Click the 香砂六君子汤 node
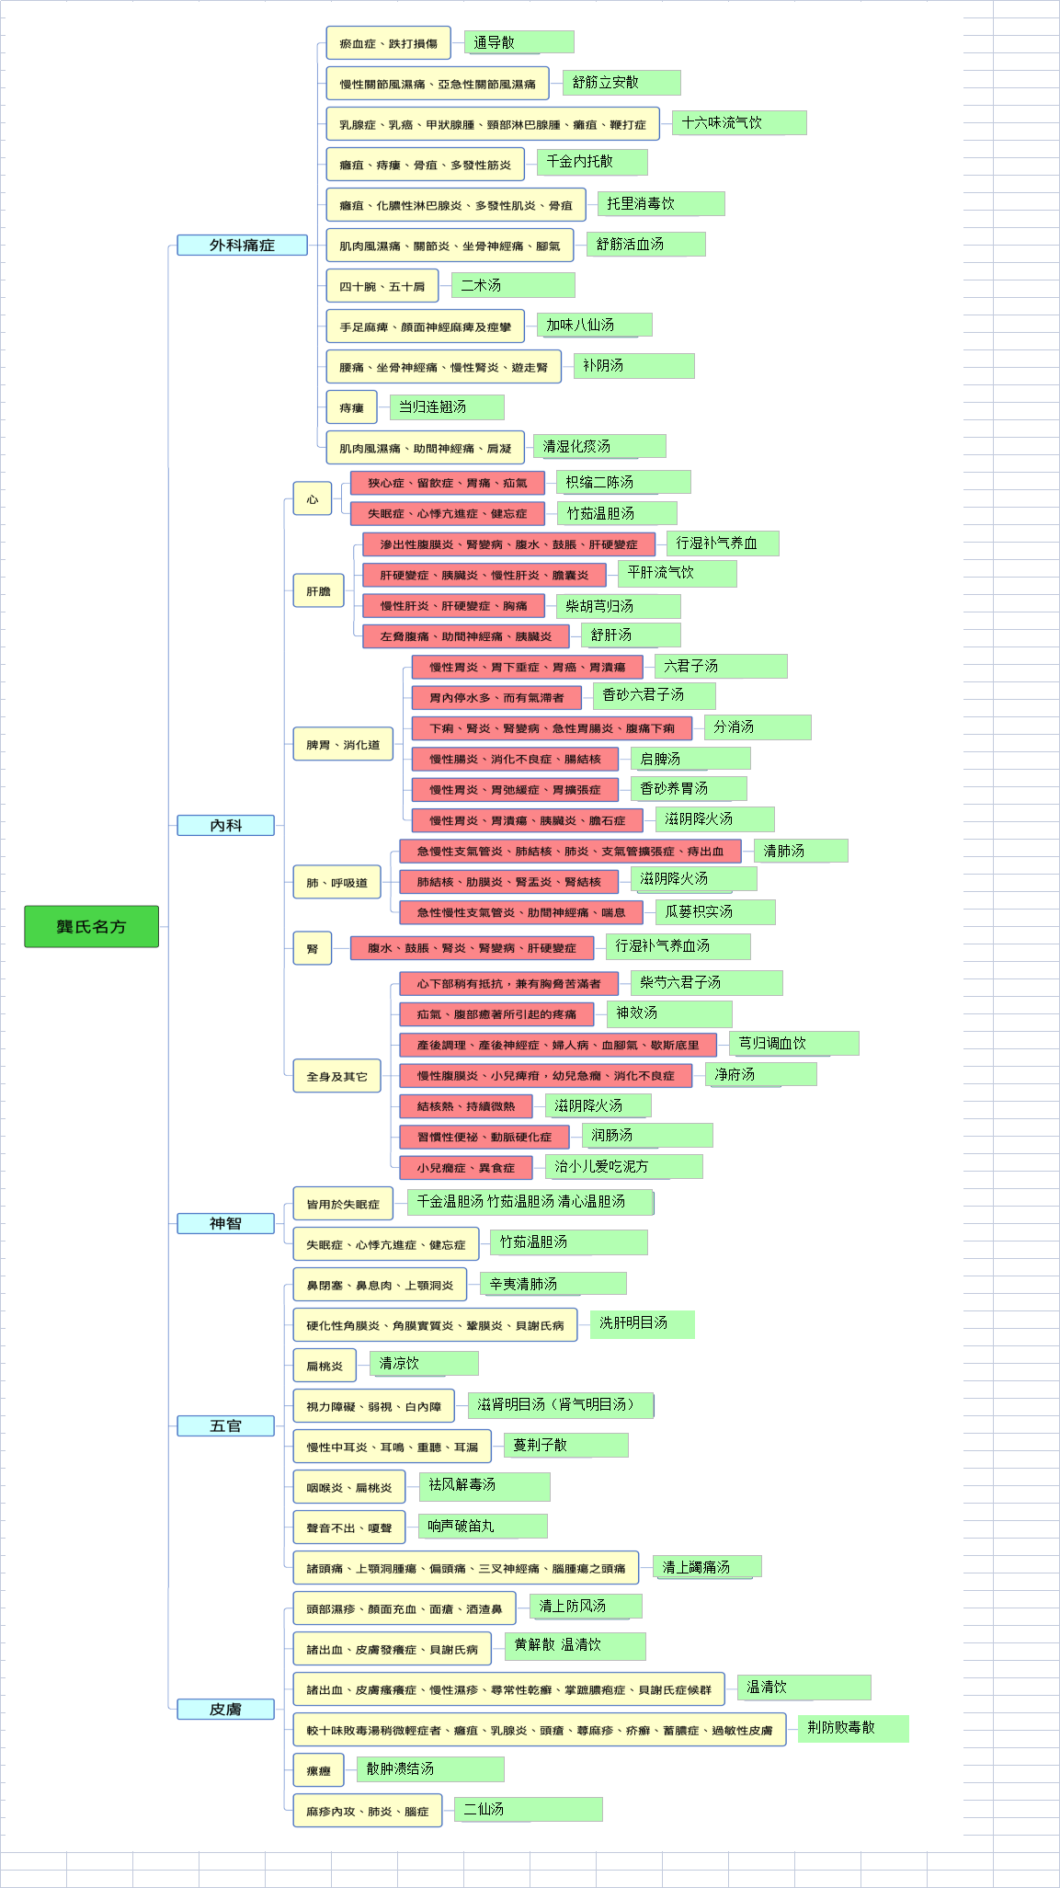1060x1888 pixels. pos(655,695)
